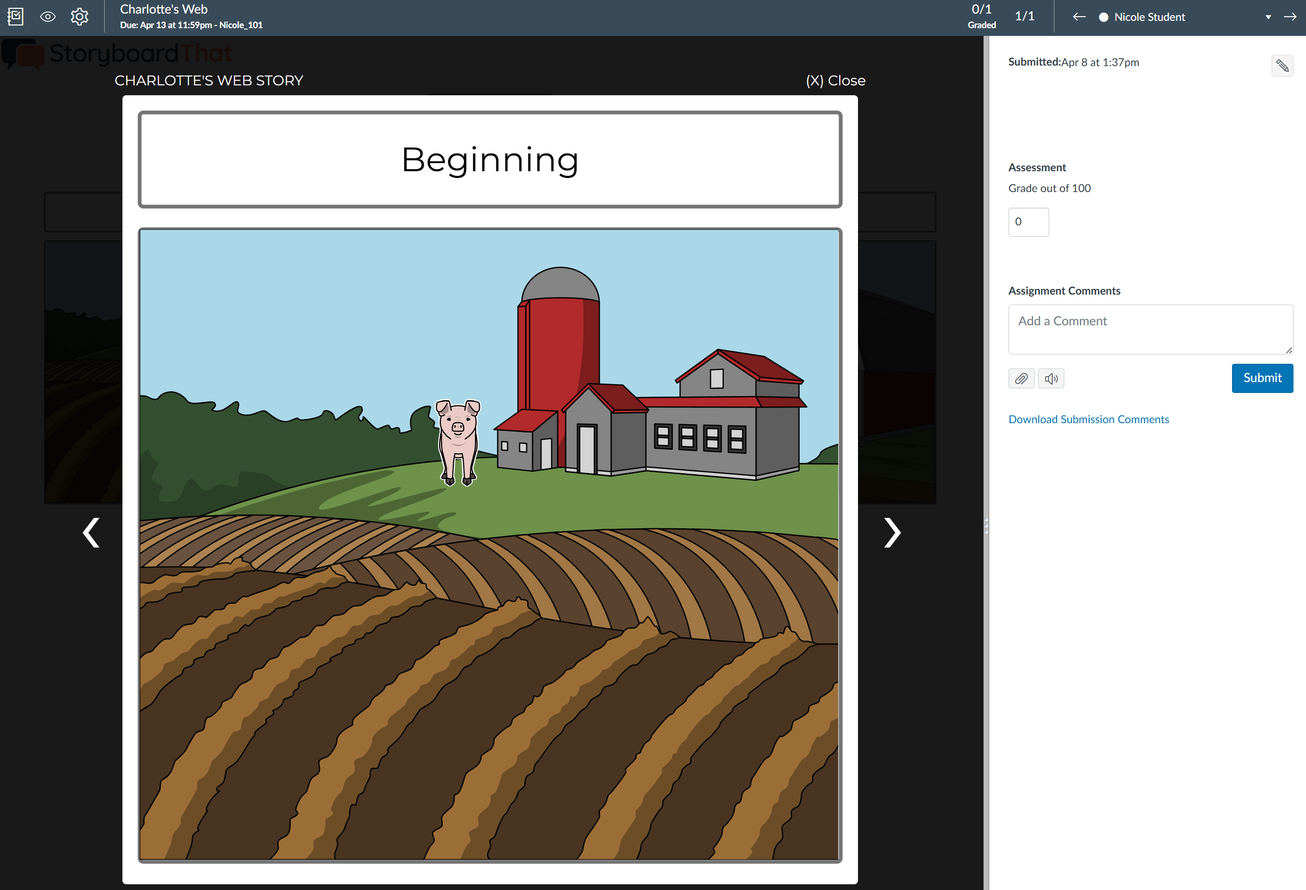Click the Charlotte's Web assignment title
This screenshot has height=890, width=1306.
(164, 9)
